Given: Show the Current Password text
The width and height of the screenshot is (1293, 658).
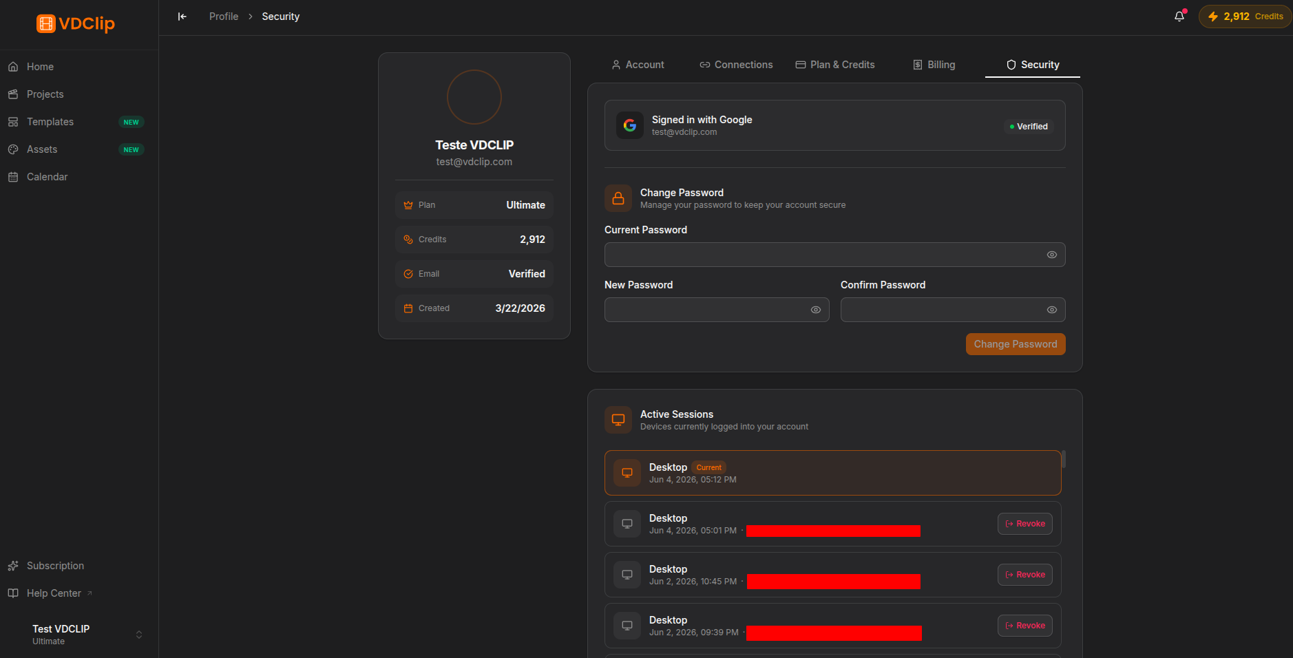Looking at the screenshot, I should [1052, 255].
